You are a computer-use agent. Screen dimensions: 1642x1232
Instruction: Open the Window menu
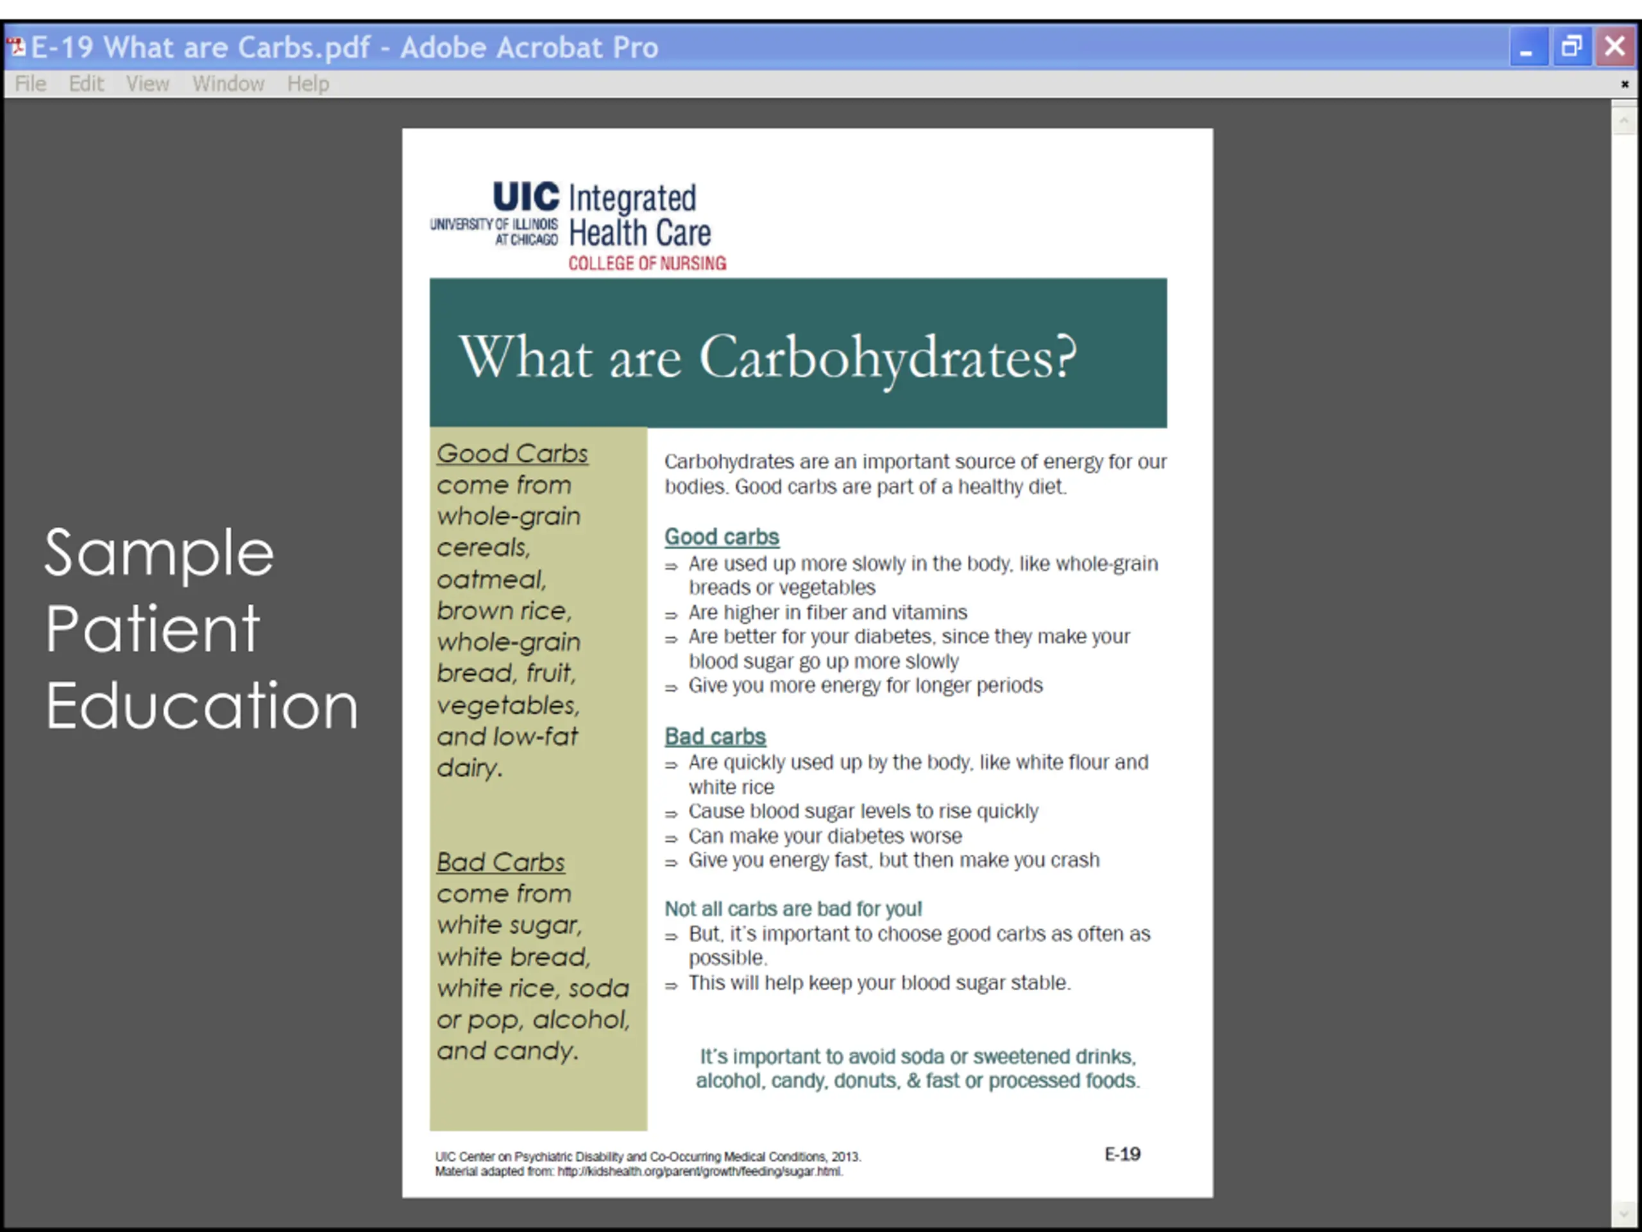tap(228, 84)
